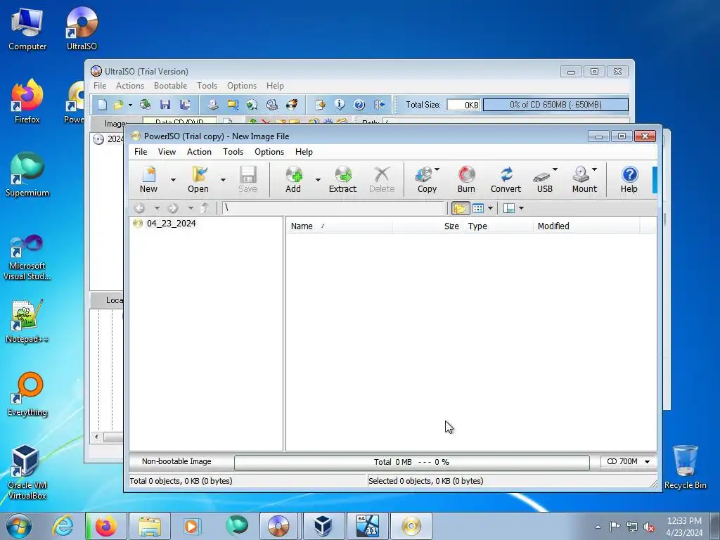Image resolution: width=720 pixels, height=540 pixels.
Task: Click the Mount icon in PowerISO toolbar
Action: [584, 179]
